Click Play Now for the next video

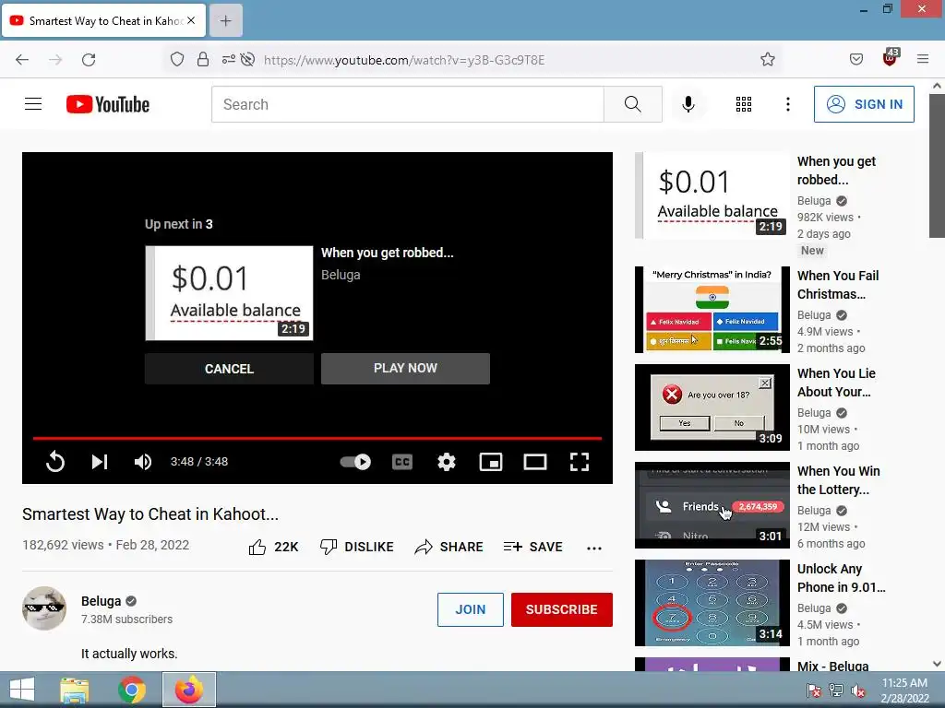(405, 369)
